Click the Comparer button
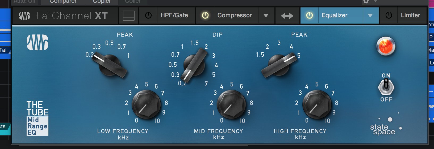434x149 pixels. click(63, 2)
